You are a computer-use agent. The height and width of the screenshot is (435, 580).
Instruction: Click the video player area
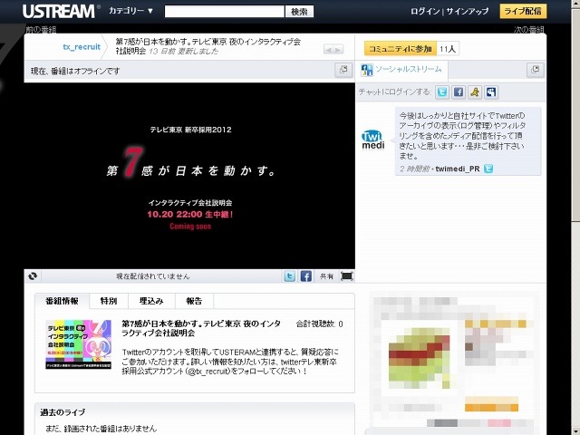point(189,176)
